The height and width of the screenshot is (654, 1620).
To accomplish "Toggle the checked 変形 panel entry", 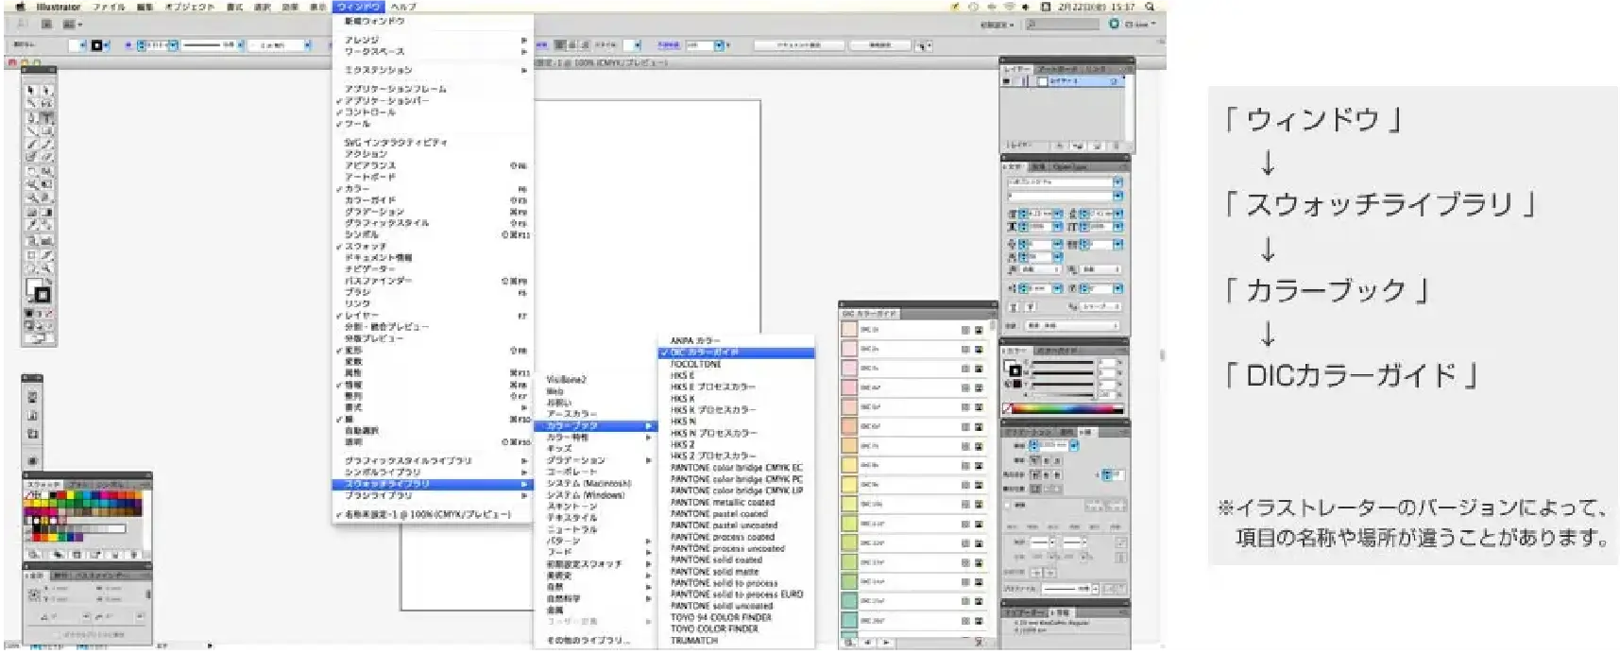I will [353, 351].
